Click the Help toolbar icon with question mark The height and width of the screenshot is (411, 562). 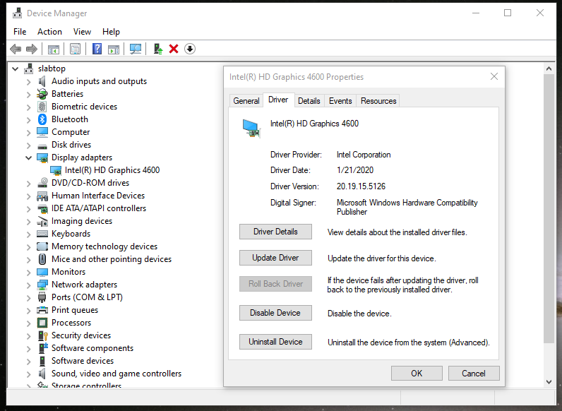coord(97,49)
